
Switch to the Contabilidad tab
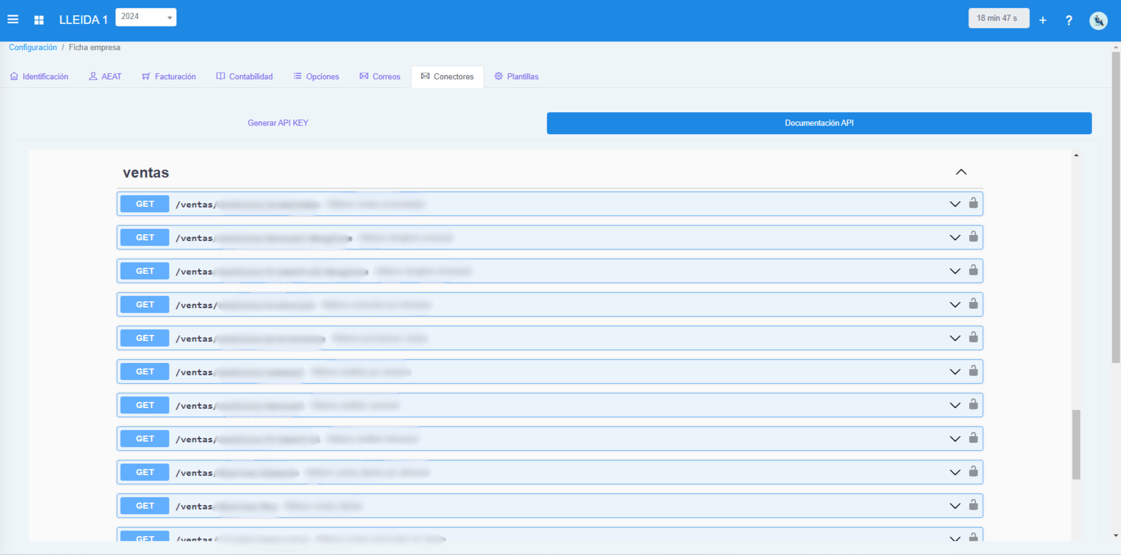point(244,76)
